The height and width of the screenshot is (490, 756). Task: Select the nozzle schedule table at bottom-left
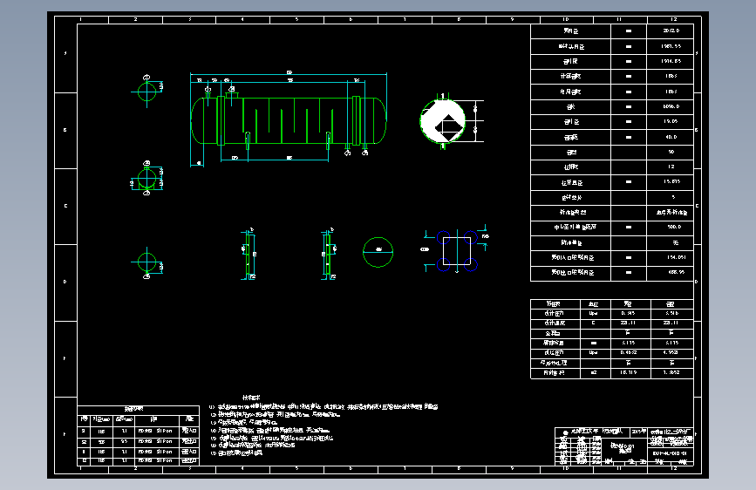(x=139, y=436)
